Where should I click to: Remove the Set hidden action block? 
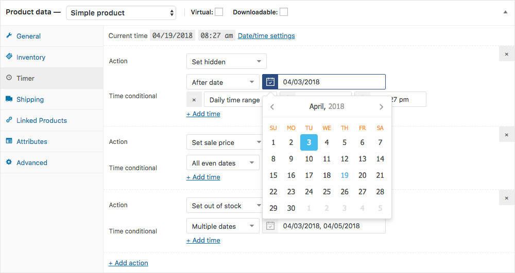point(506,53)
